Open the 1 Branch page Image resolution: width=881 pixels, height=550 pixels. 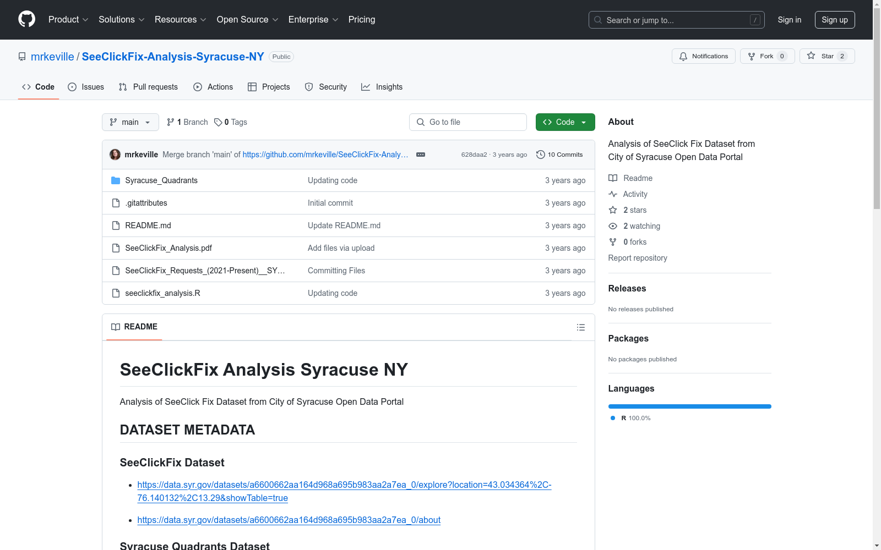tap(187, 122)
